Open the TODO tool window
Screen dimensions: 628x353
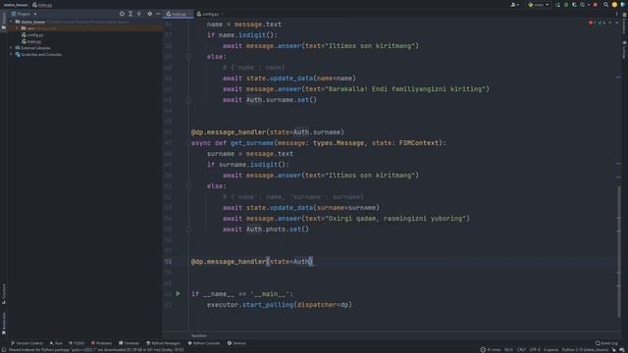pos(77,343)
